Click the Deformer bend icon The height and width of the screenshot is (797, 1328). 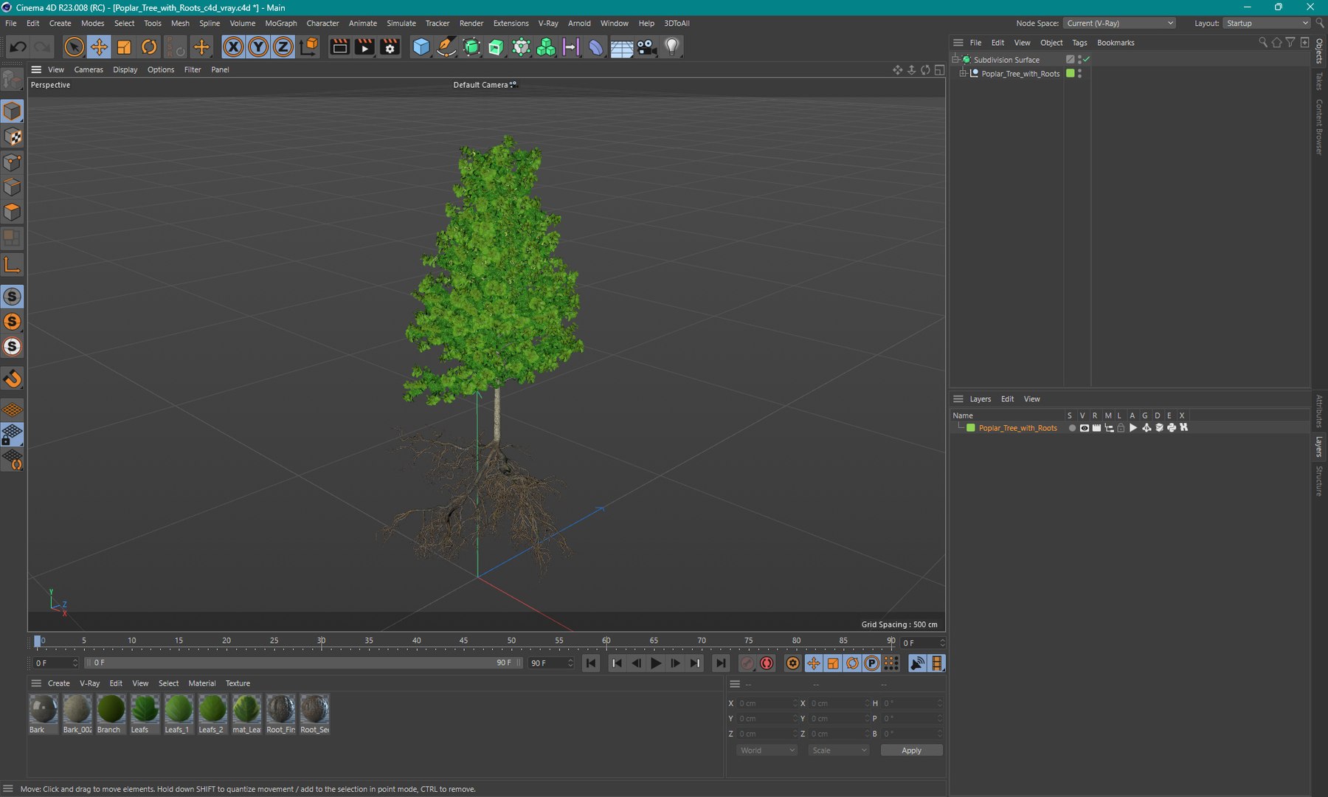point(596,47)
